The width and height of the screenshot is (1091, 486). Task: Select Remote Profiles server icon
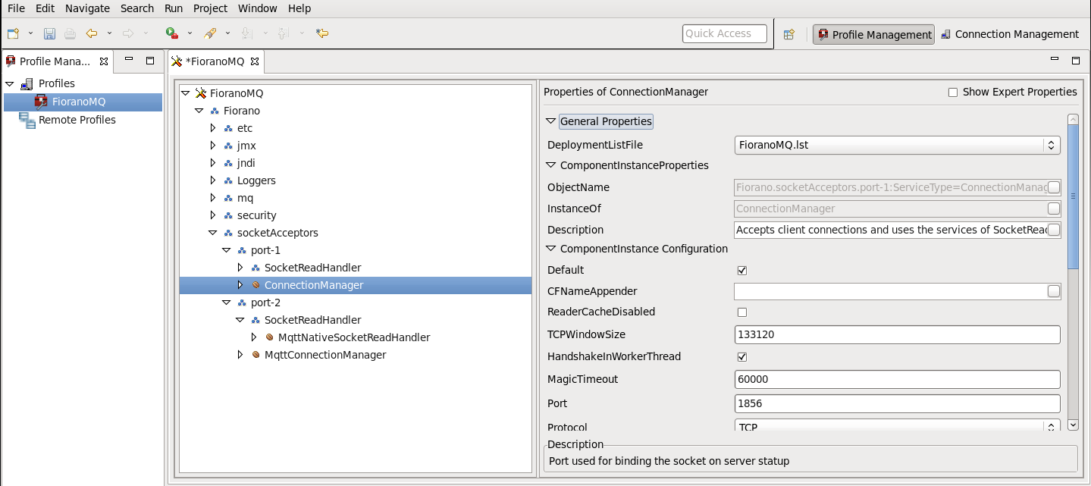(27, 120)
